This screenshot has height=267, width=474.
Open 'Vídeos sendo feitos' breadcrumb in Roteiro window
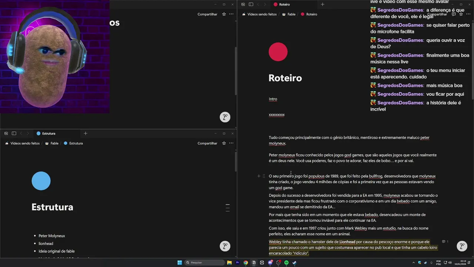[x=259, y=14]
